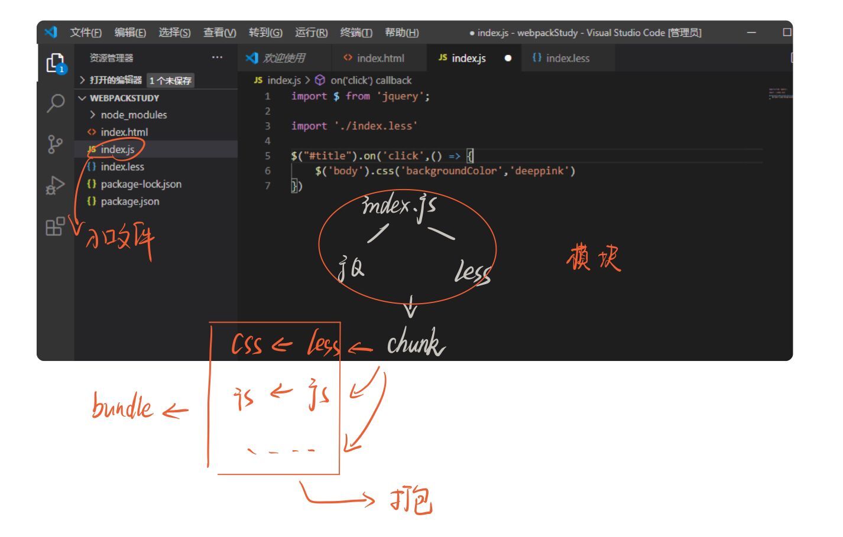Click the VS Code logo icon in the title bar

click(51, 33)
